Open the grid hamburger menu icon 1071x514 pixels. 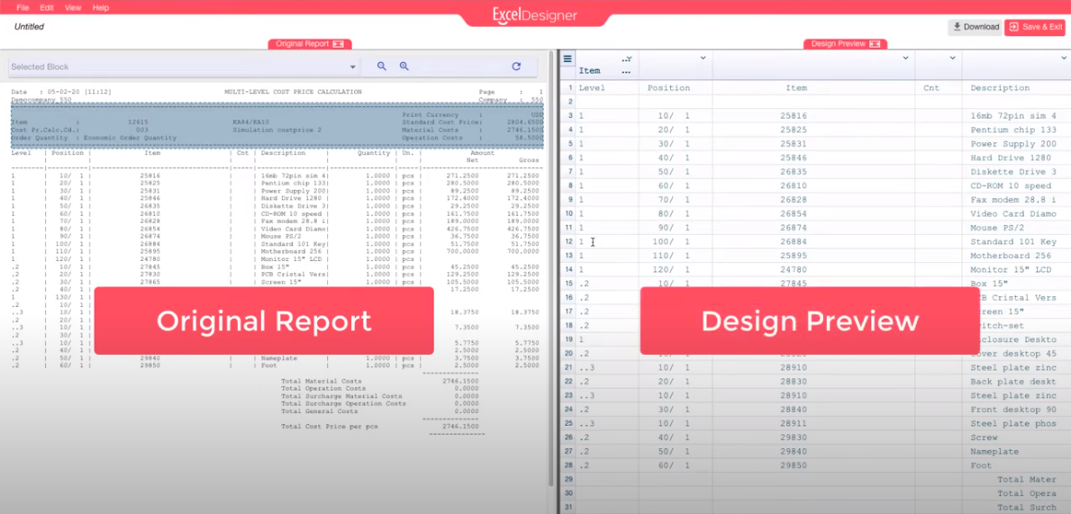[567, 59]
